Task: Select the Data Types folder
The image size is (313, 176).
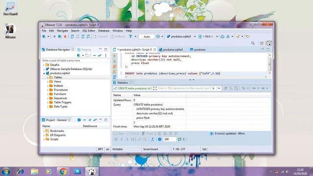Action: tap(61, 107)
